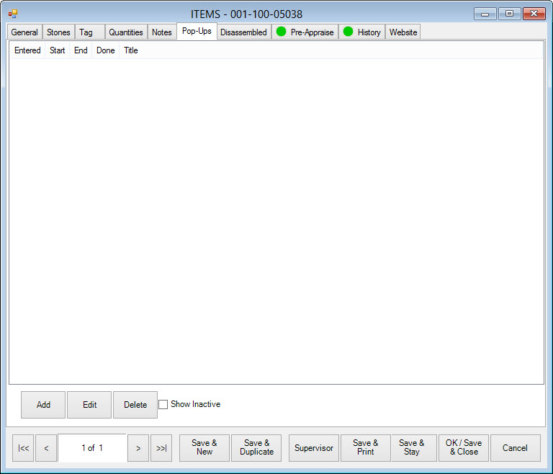Go to next record arrow

click(138, 448)
